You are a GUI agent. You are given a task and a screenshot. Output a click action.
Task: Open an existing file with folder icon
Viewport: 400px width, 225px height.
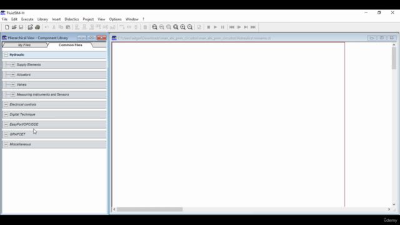pos(14,27)
